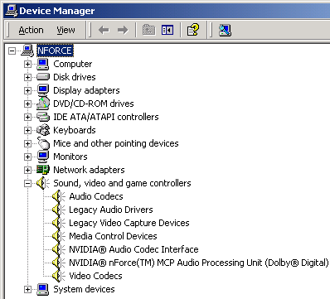
Task: Expand Mice and other pointing devices
Action: click(x=27, y=143)
